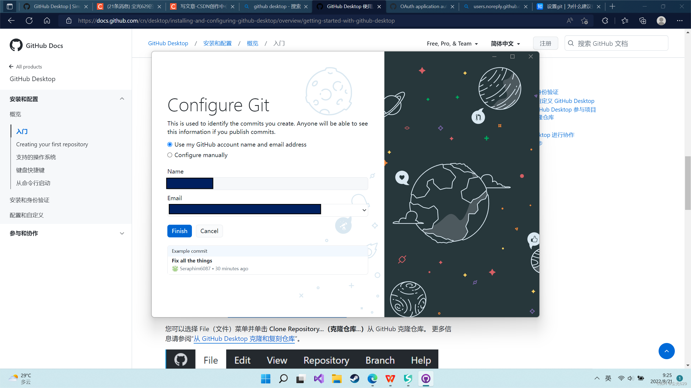Show hidden system tray icons

coord(597,378)
